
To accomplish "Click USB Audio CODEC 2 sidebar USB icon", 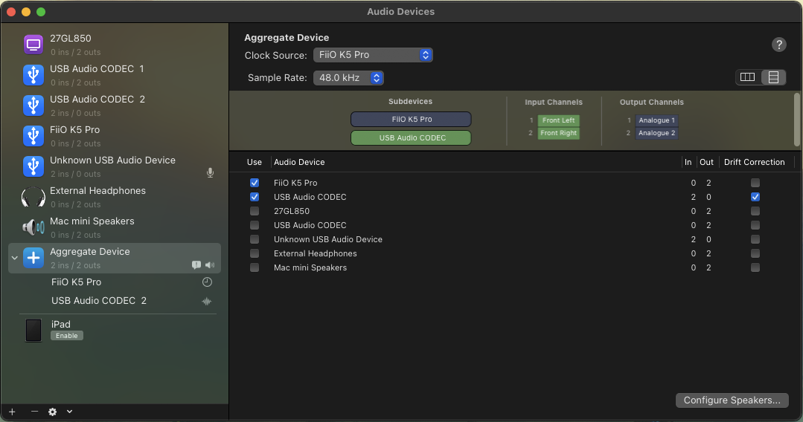I will coord(33,105).
